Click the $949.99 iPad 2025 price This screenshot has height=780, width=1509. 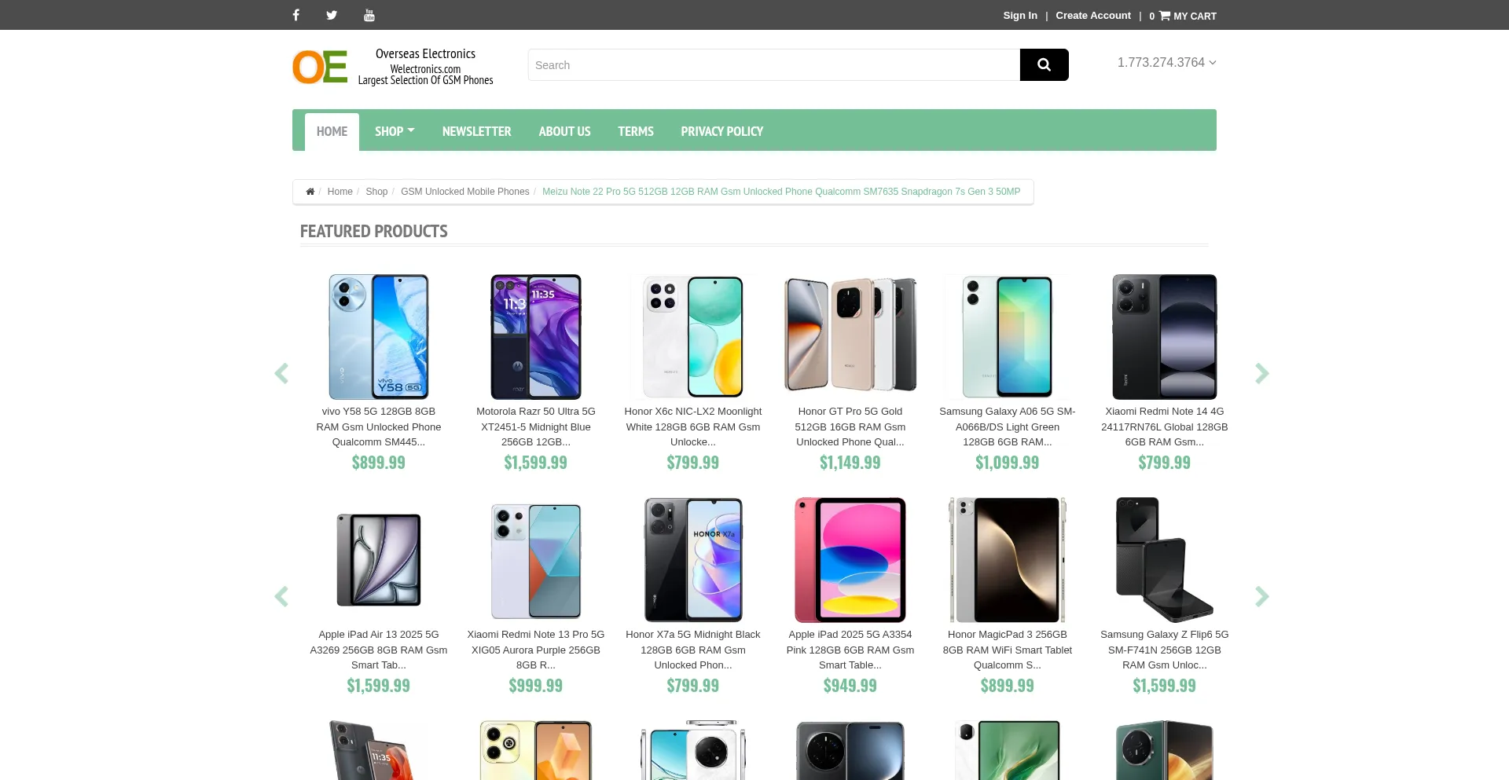click(x=850, y=686)
